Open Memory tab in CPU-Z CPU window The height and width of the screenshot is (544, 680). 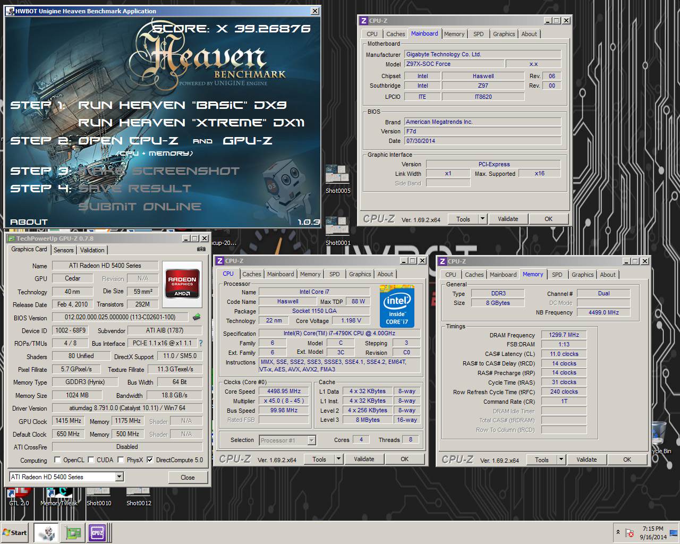[x=310, y=274]
